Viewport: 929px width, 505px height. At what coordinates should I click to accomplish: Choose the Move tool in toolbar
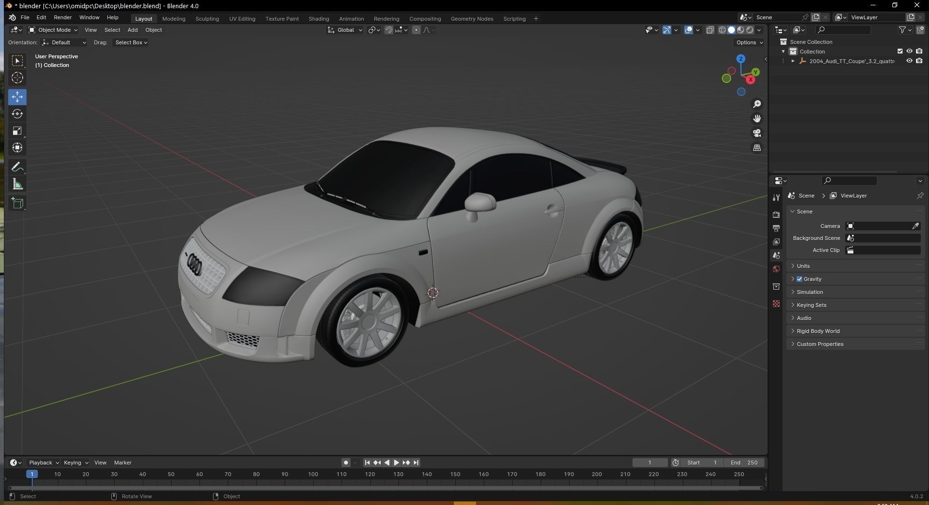pyautogui.click(x=17, y=97)
